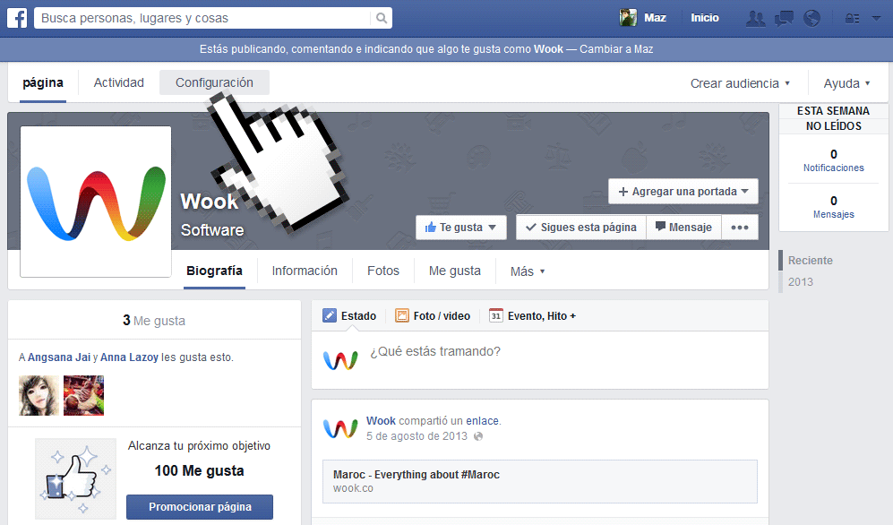The height and width of the screenshot is (525, 893).
Task: Click Mensajes link in weekly sidebar
Action: 833,214
